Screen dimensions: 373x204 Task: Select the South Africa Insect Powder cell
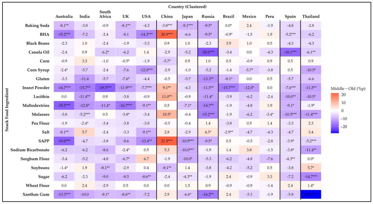click(105, 88)
